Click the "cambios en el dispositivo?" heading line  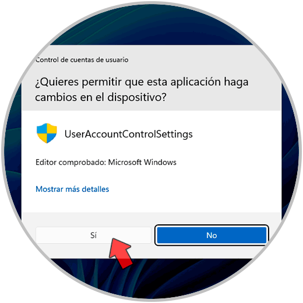click(x=101, y=97)
